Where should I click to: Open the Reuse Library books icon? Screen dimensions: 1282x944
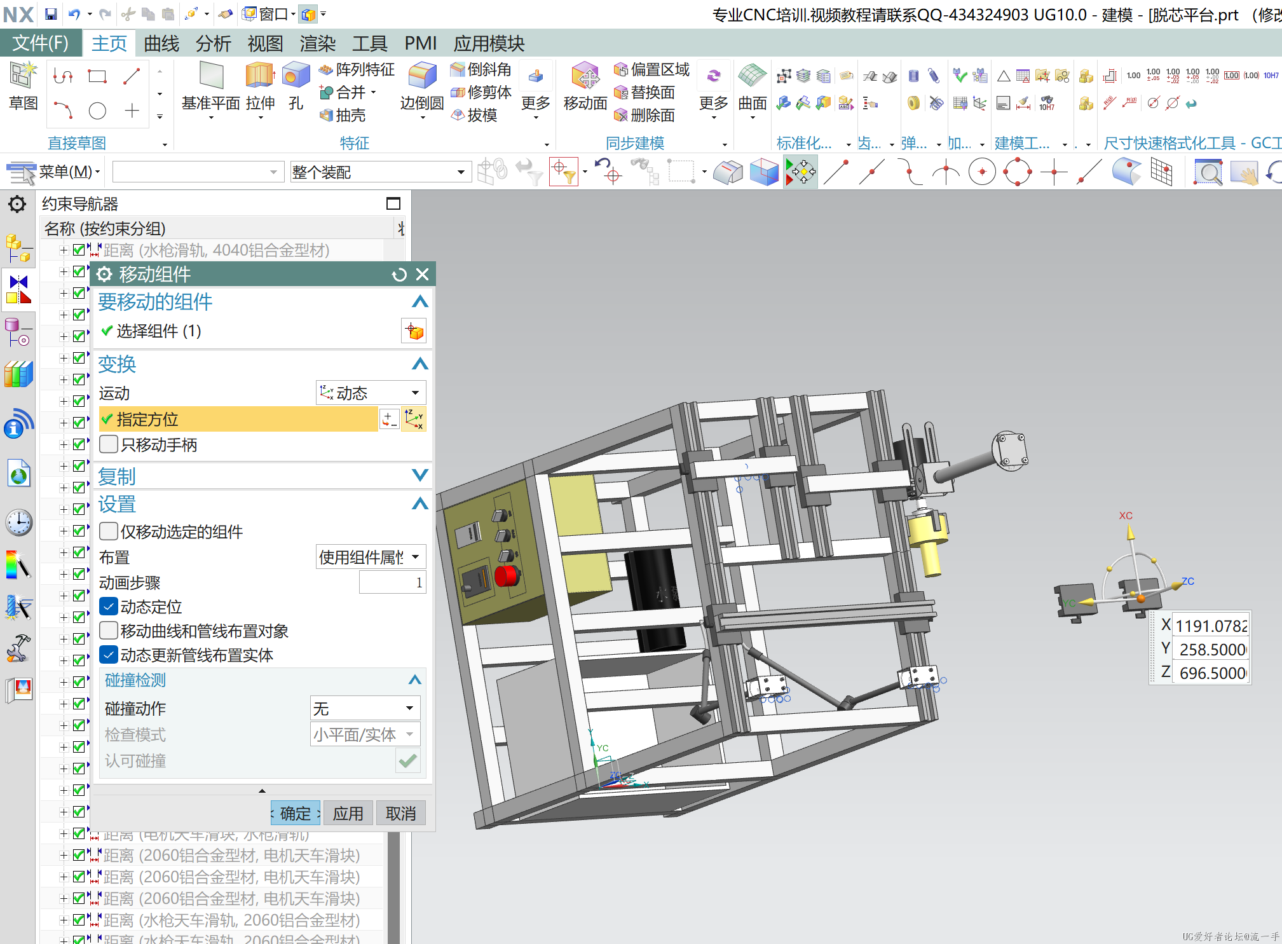pyautogui.click(x=18, y=374)
